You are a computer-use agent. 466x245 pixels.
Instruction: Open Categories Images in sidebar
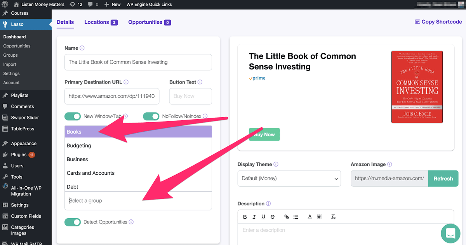tap(23, 230)
